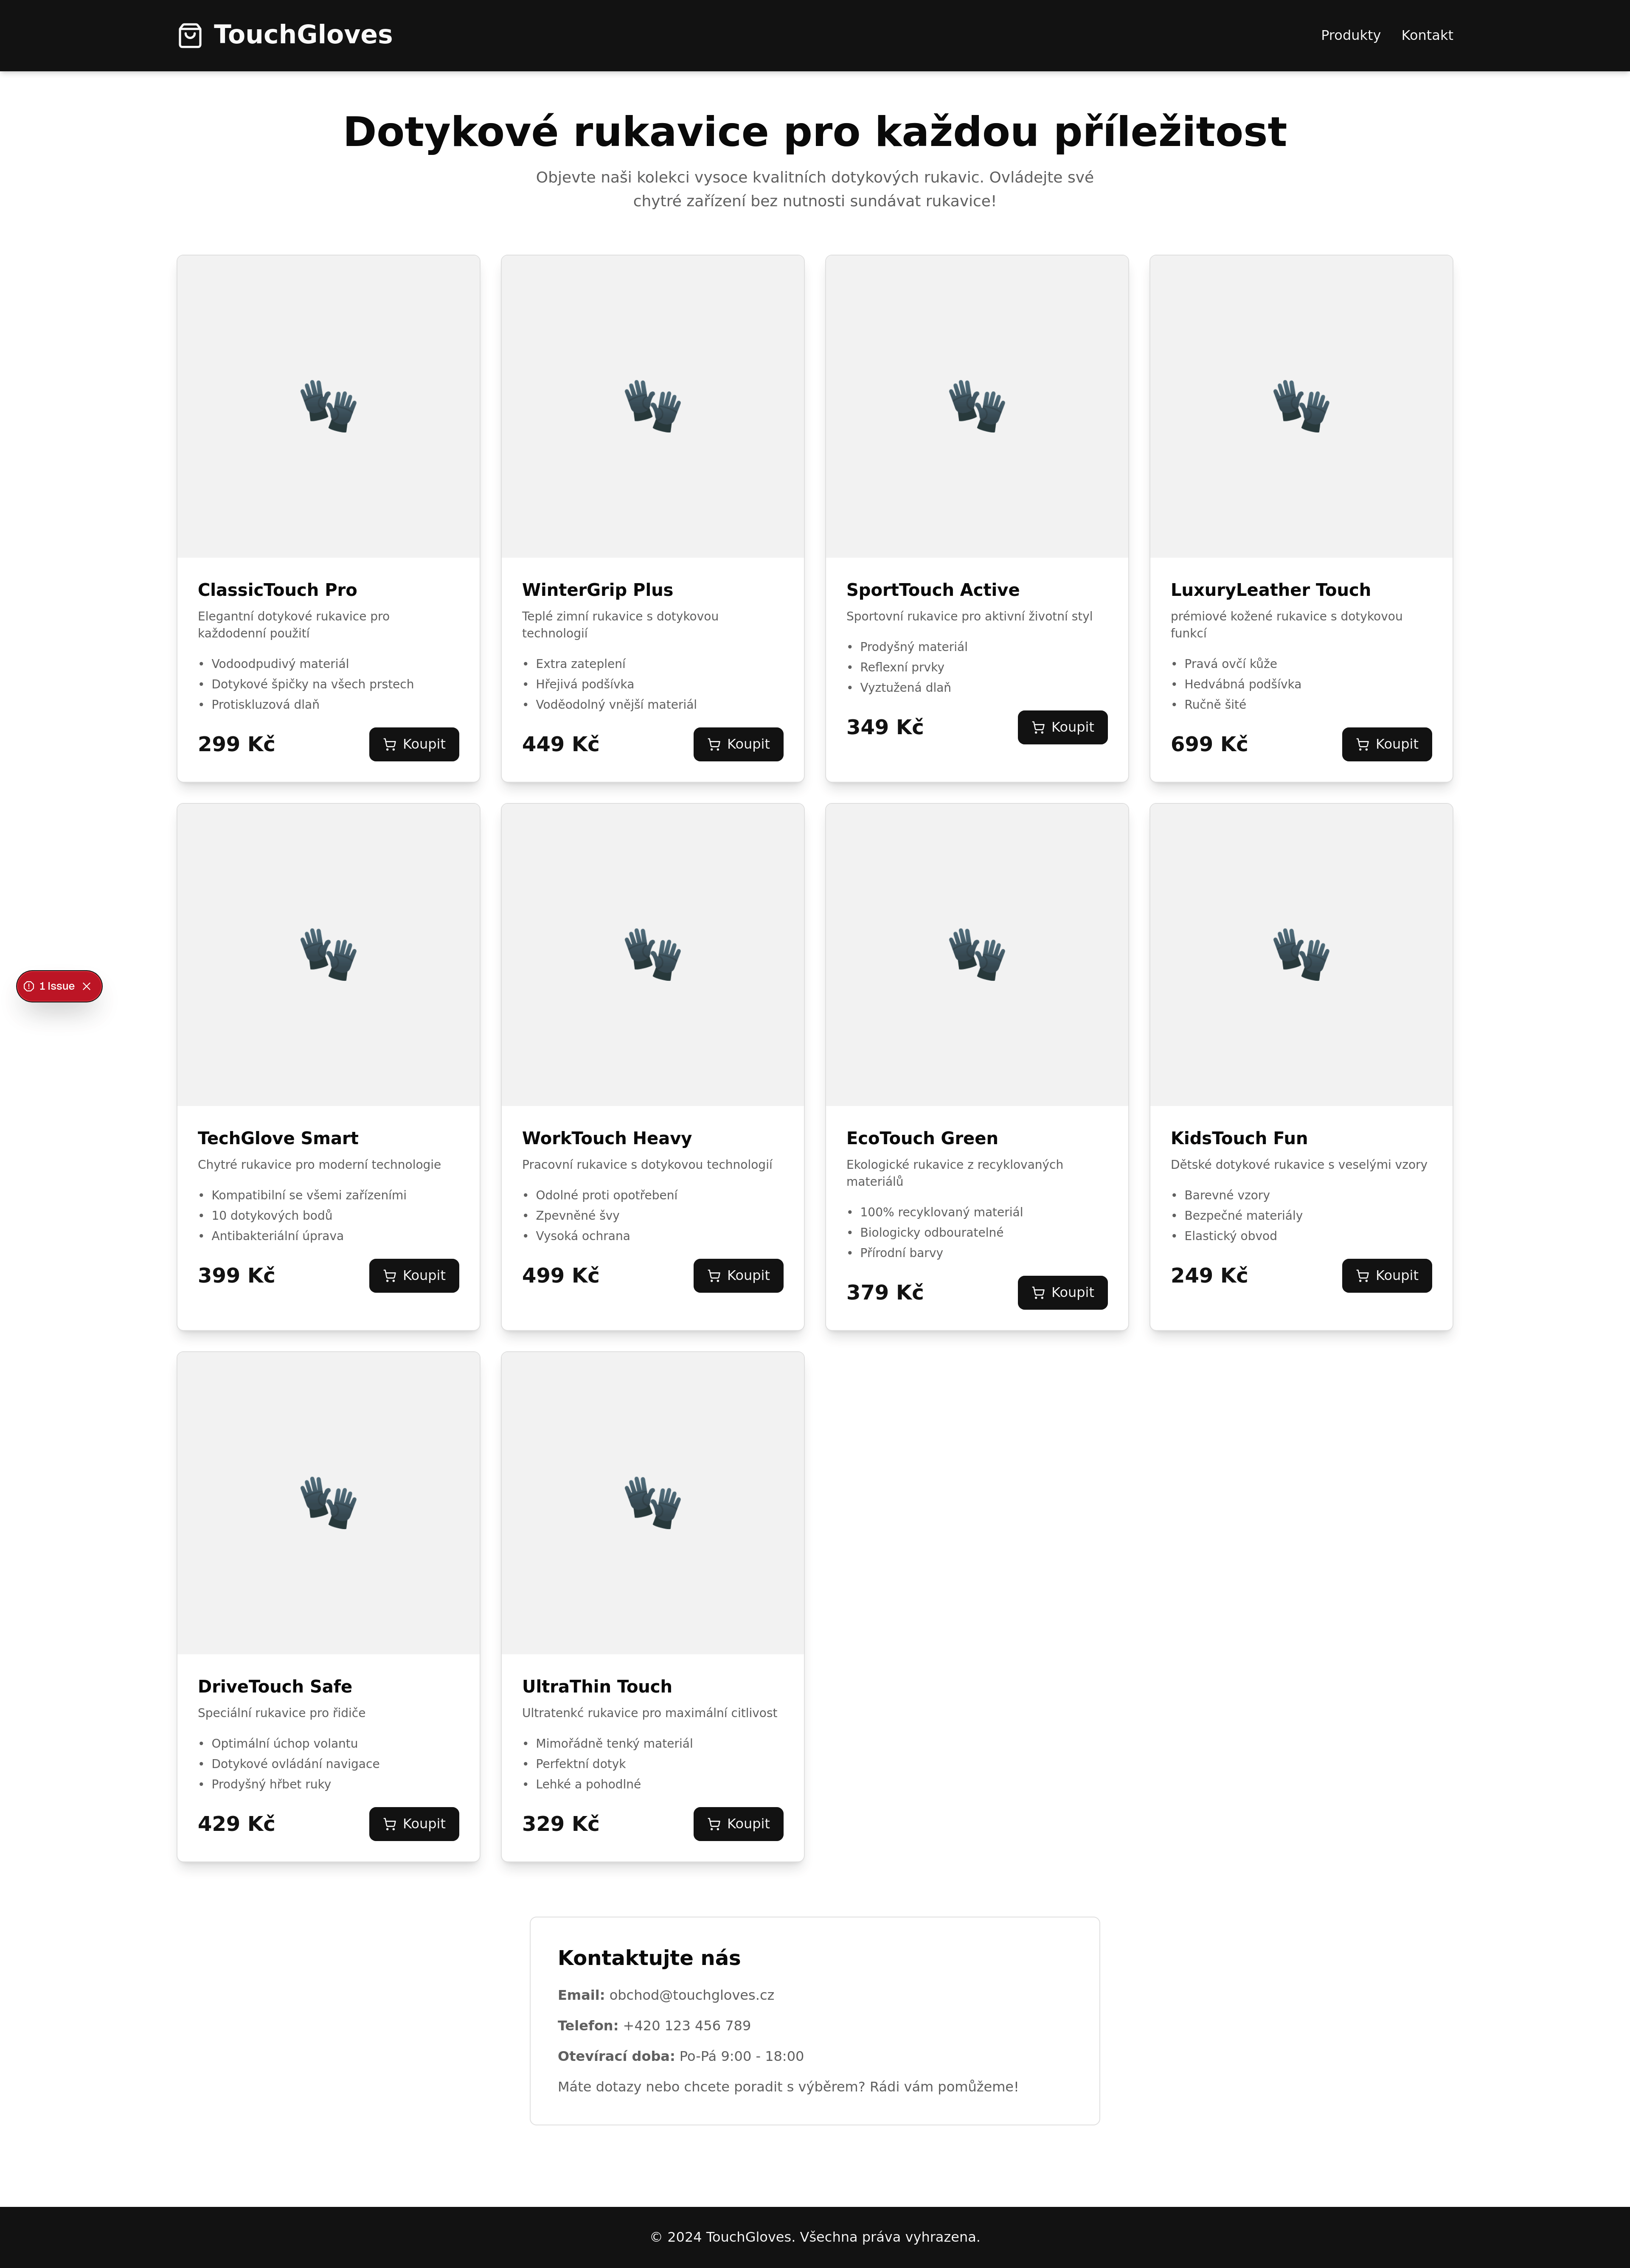Viewport: 1630px width, 2268px height.
Task: Click the cart icon on WinterGrip Plus's Koupit
Action: pyautogui.click(x=714, y=744)
